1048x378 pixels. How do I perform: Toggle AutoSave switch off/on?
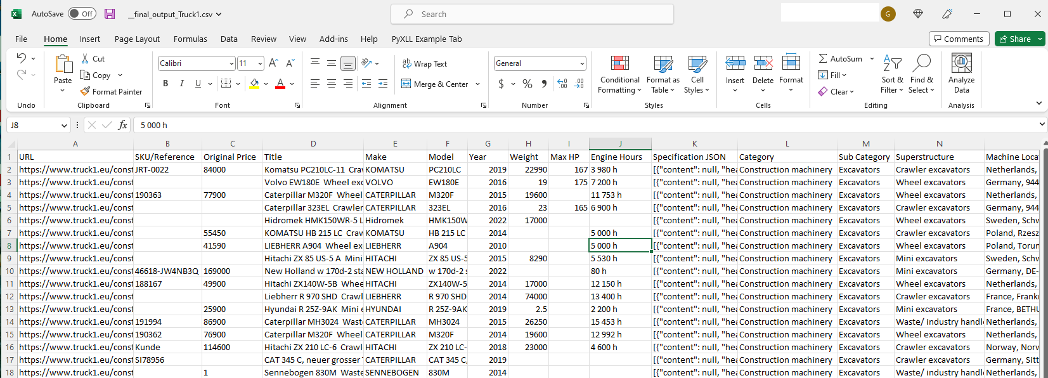click(x=82, y=13)
